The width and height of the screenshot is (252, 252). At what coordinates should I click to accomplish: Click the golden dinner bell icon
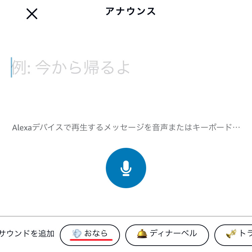(142, 234)
